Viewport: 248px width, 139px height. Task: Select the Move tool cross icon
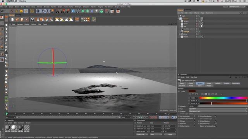[x=17, y=11]
